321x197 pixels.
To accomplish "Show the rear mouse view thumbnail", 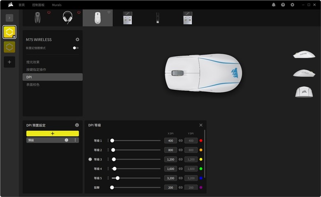I will click(304, 92).
